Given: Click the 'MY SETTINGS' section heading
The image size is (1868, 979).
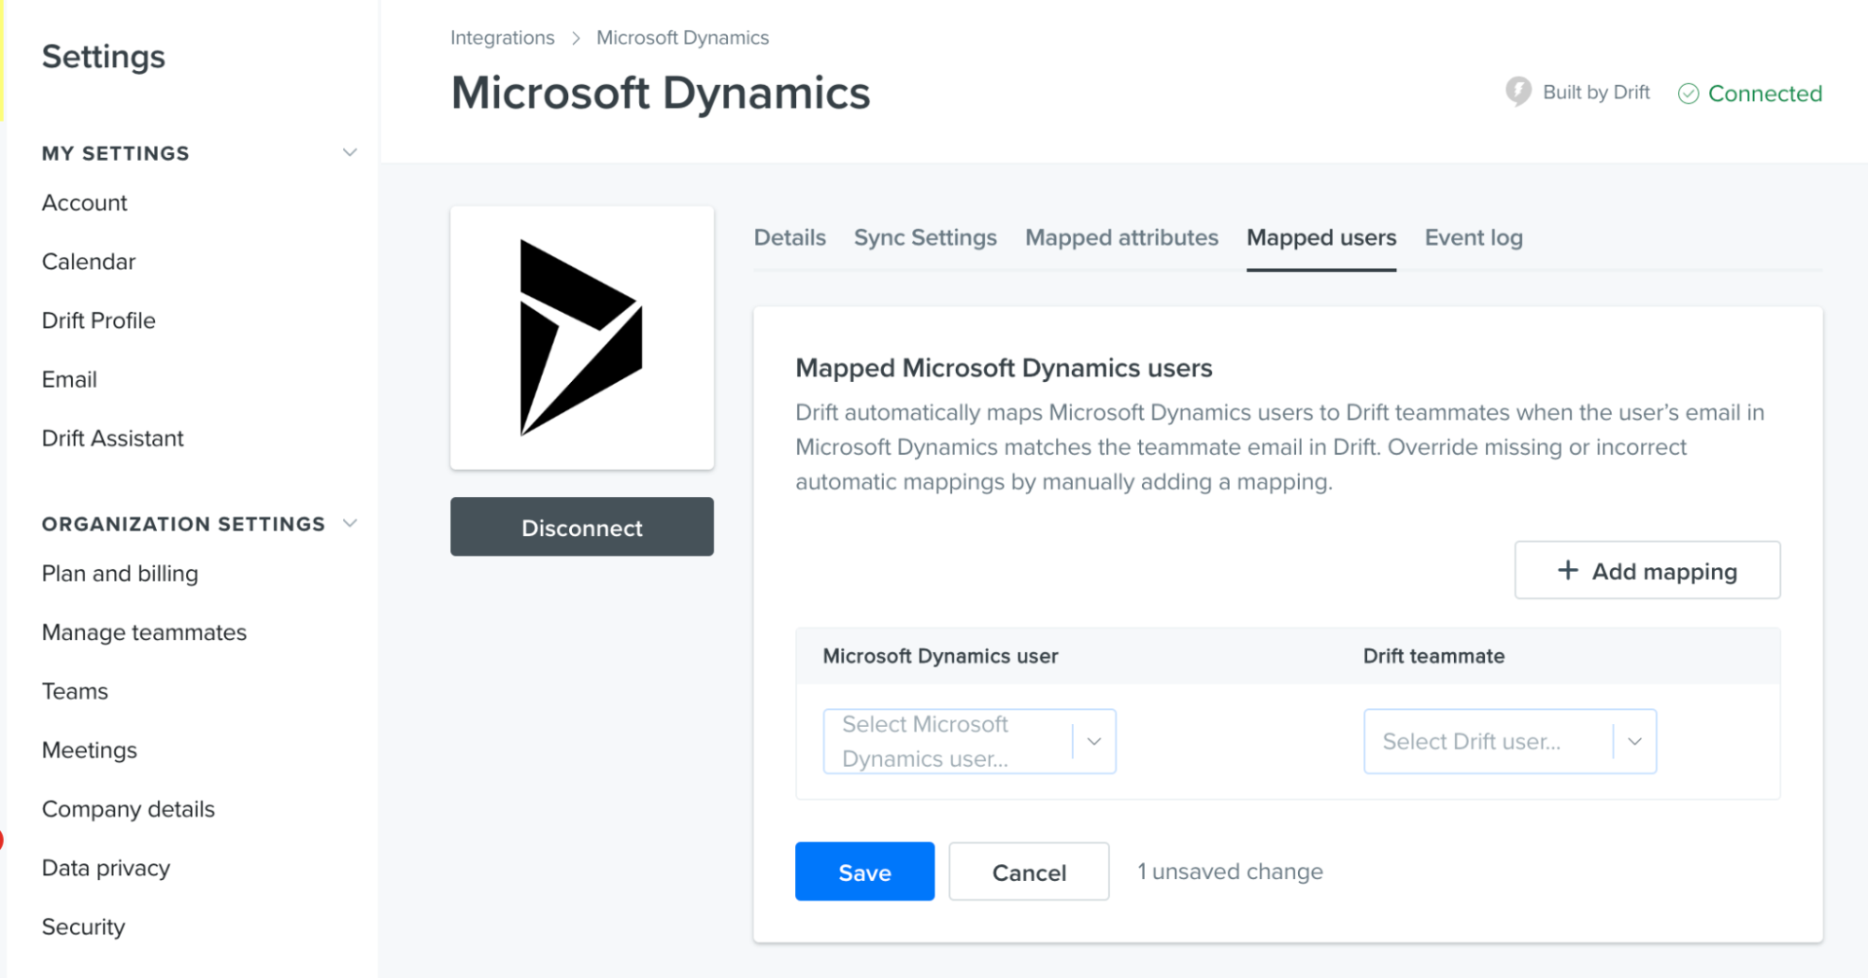Looking at the screenshot, I should [x=115, y=153].
